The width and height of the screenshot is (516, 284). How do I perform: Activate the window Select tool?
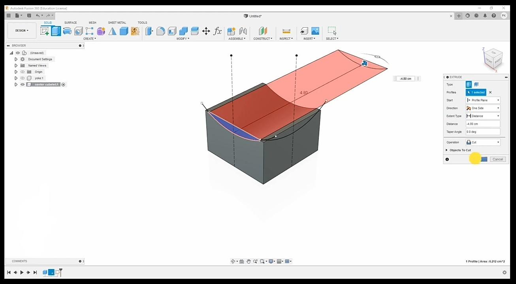tap(332, 31)
